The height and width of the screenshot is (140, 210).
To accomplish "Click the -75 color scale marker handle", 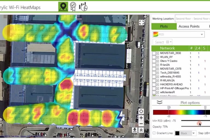I will (205, 108).
